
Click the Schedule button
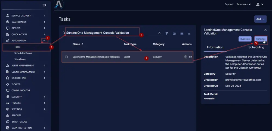tap(261, 39)
